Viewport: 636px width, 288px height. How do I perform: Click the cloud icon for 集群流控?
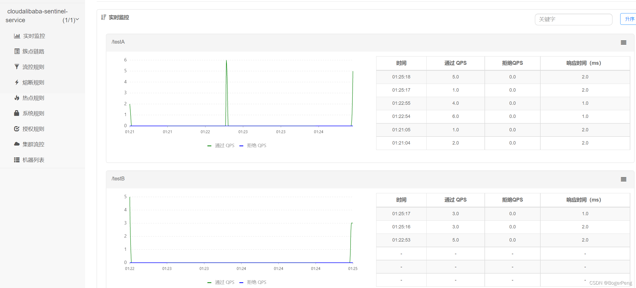pos(17,144)
